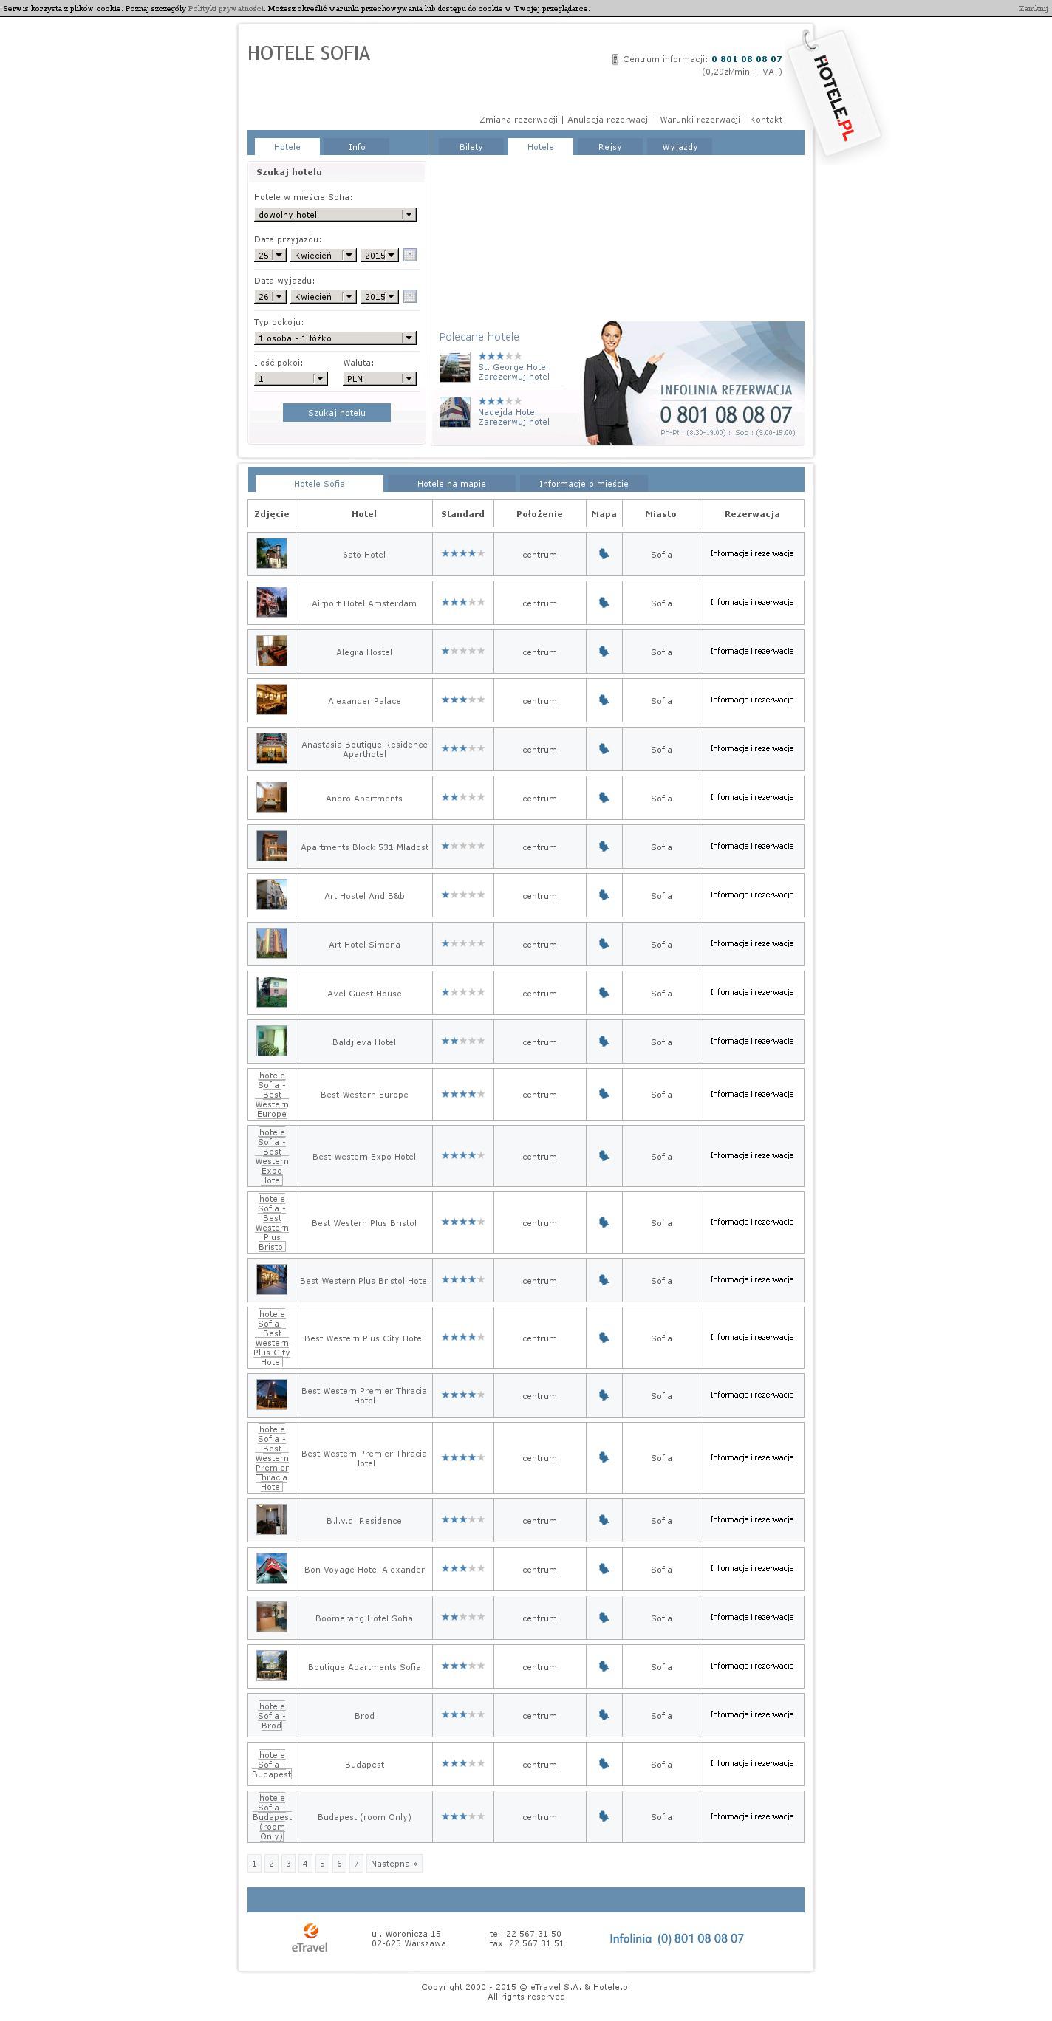
Task: Open the room type dropdown
Action: tap(335, 338)
